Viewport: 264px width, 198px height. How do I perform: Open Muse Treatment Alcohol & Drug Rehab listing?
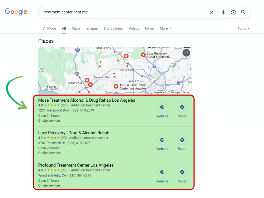pos(87,100)
